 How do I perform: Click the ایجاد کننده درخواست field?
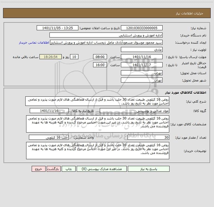coord(106,42)
